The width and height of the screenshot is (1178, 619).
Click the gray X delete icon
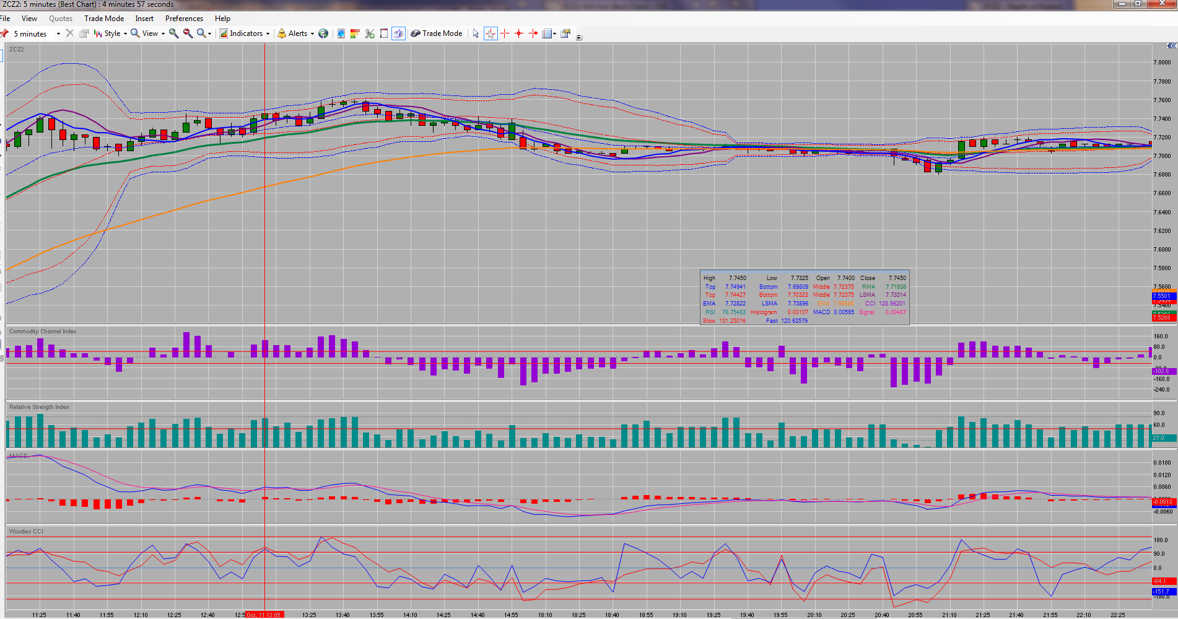[x=69, y=33]
